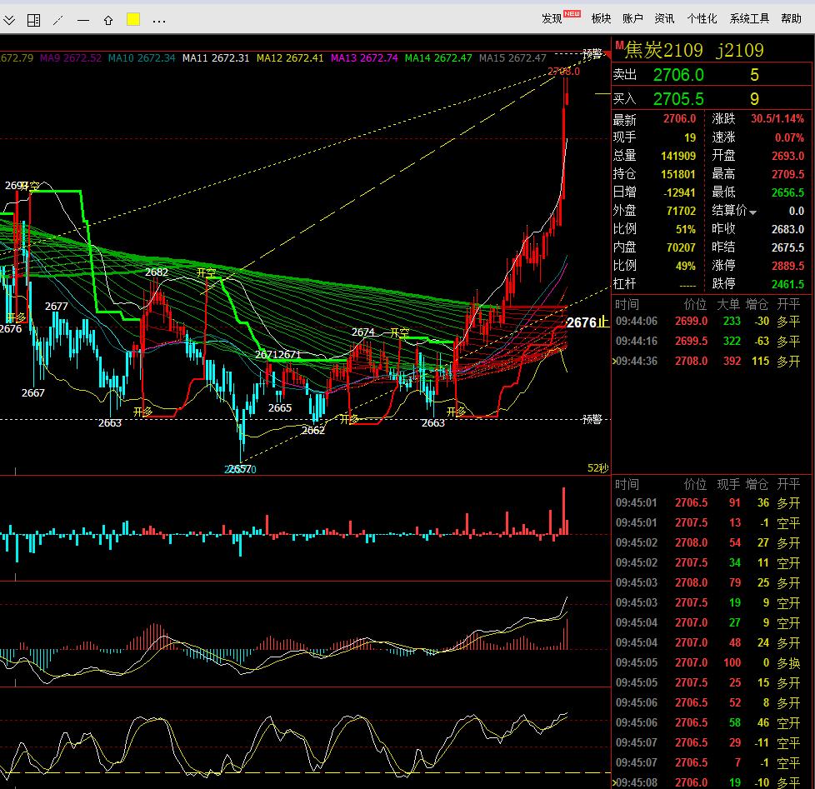
Task: Click the 卖出 price 2706.0
Action: [678, 75]
